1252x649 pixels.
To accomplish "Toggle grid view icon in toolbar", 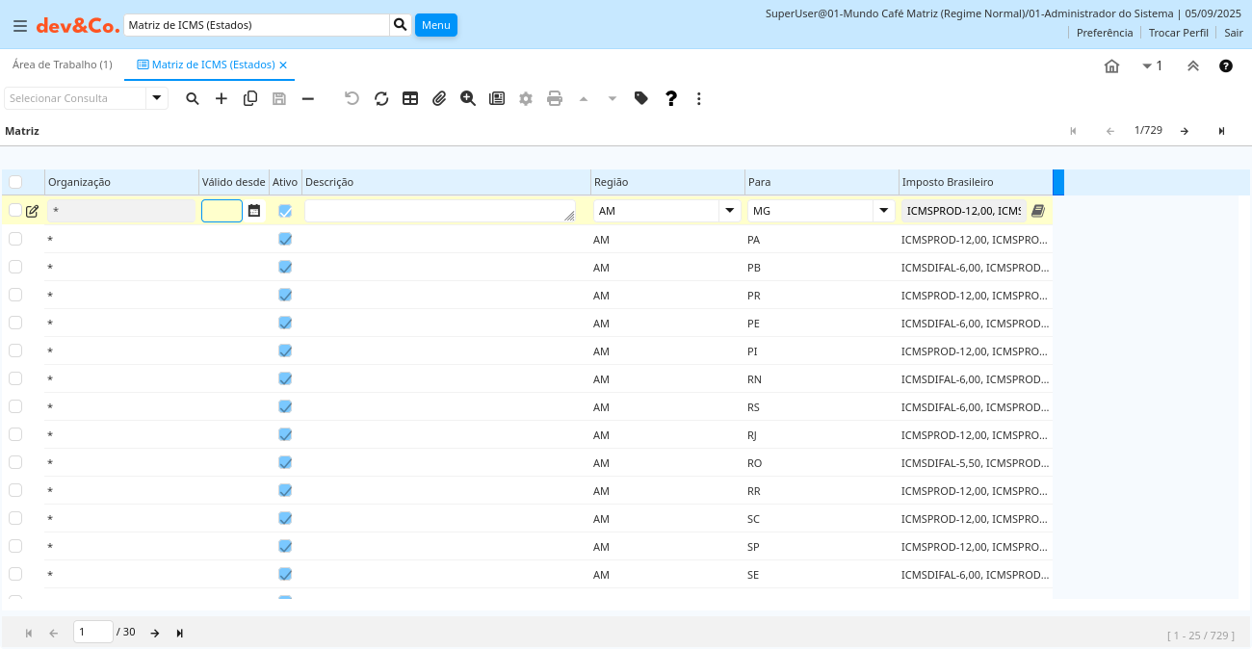I will (x=410, y=98).
